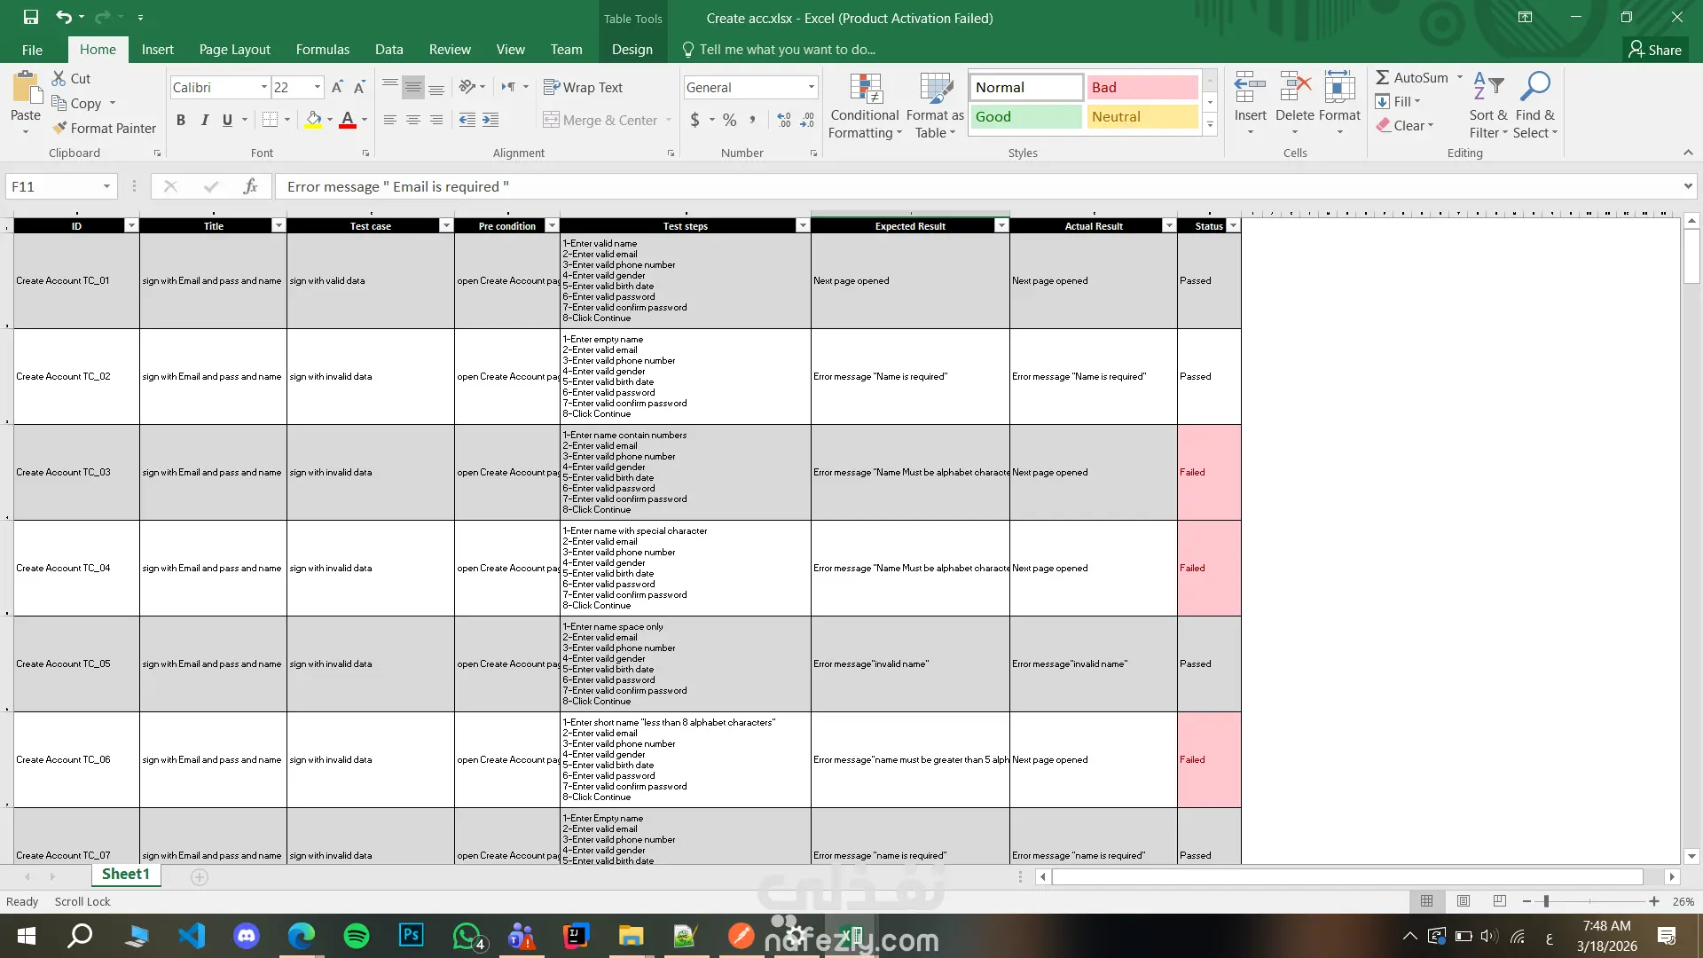Click the Share button
Screen dimensions: 1703x958
coord(1655,50)
